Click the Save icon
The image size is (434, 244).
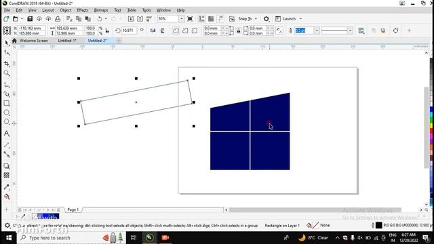click(30, 19)
